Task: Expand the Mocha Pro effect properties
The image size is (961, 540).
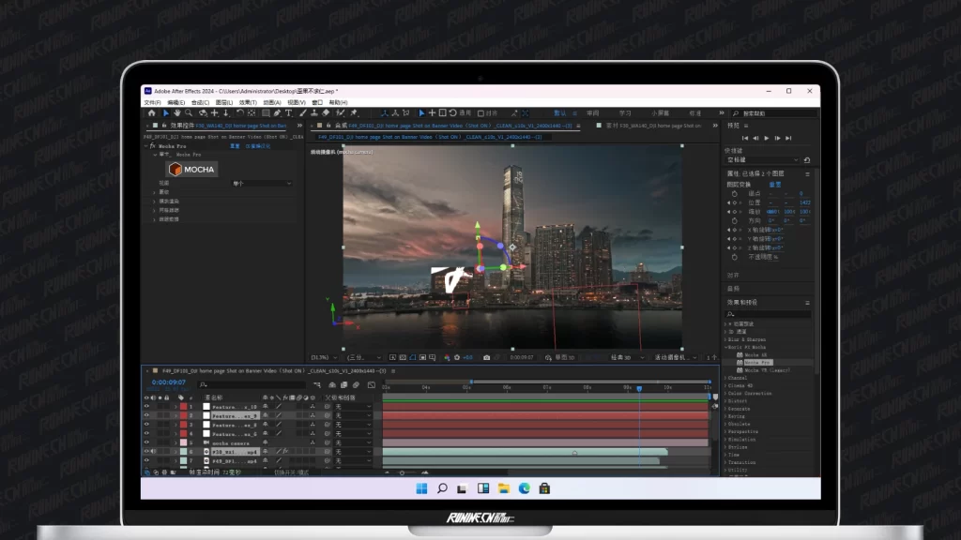Action: [146, 146]
